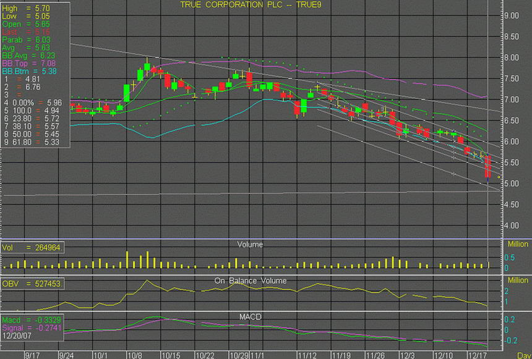Image resolution: width=532 pixels, height=359 pixels.
Task: Select trendline 2 value 6.76
Action: [22, 87]
